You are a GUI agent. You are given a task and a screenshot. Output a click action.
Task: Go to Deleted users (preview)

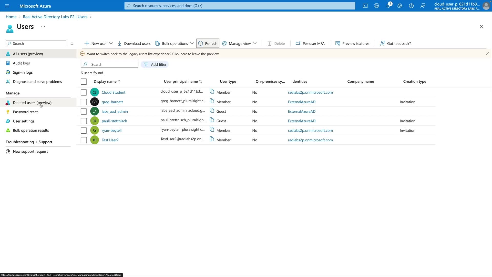pos(32,103)
